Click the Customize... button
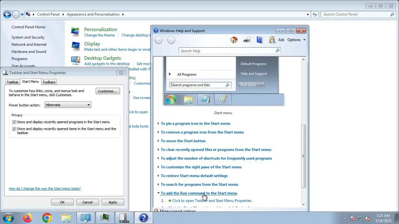The image size is (399, 224). (x=108, y=91)
